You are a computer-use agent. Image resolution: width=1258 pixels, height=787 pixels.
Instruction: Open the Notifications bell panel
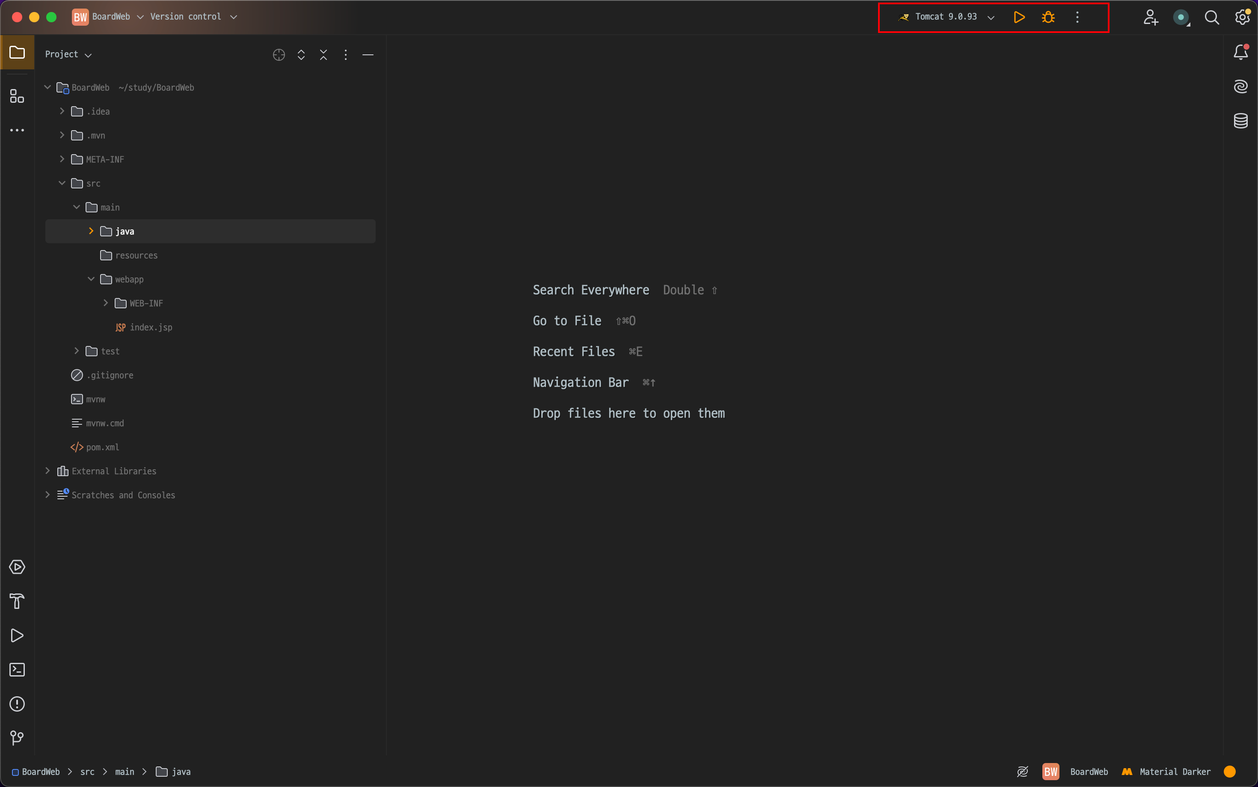pyautogui.click(x=1240, y=52)
